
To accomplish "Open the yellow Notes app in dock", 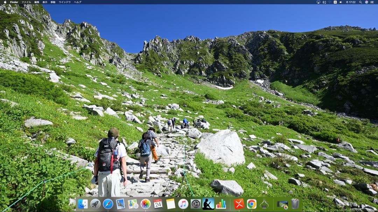I will (170, 204).
